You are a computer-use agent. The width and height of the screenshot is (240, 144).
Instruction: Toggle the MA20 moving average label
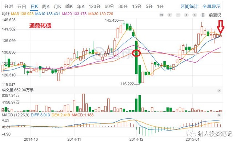click(74, 14)
